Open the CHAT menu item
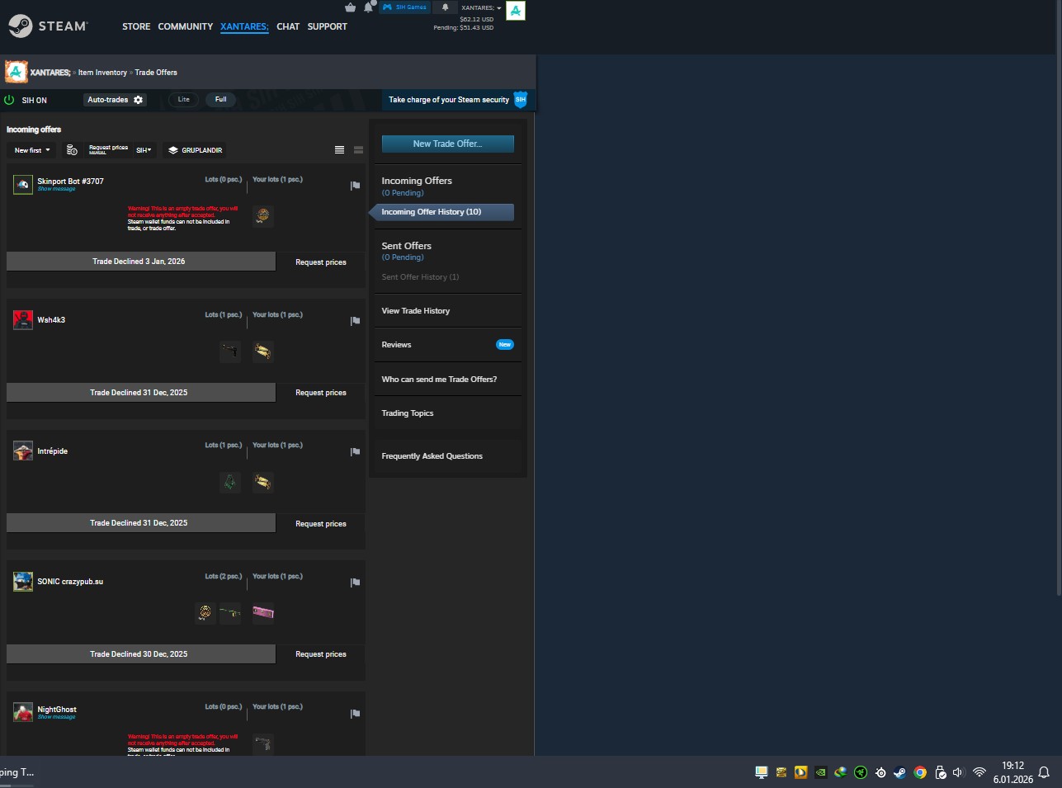Viewport: 1062px width, 788px height. click(x=288, y=26)
